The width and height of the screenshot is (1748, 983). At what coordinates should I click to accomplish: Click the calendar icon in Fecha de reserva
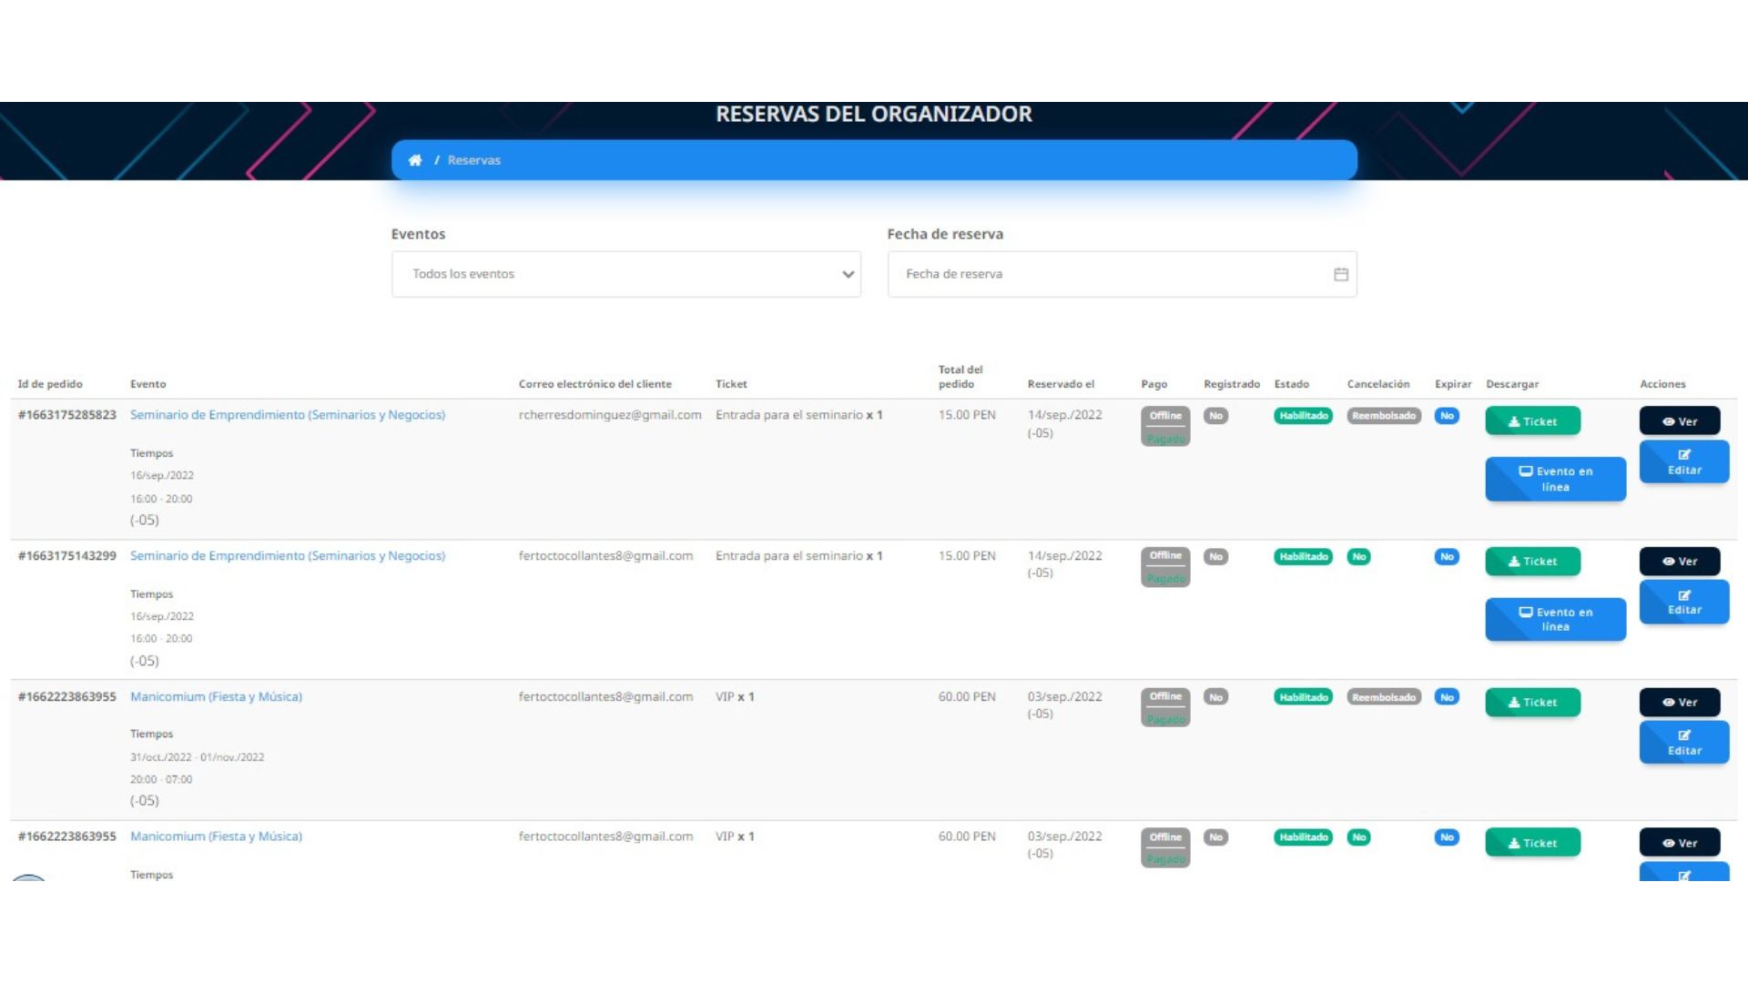tap(1340, 273)
